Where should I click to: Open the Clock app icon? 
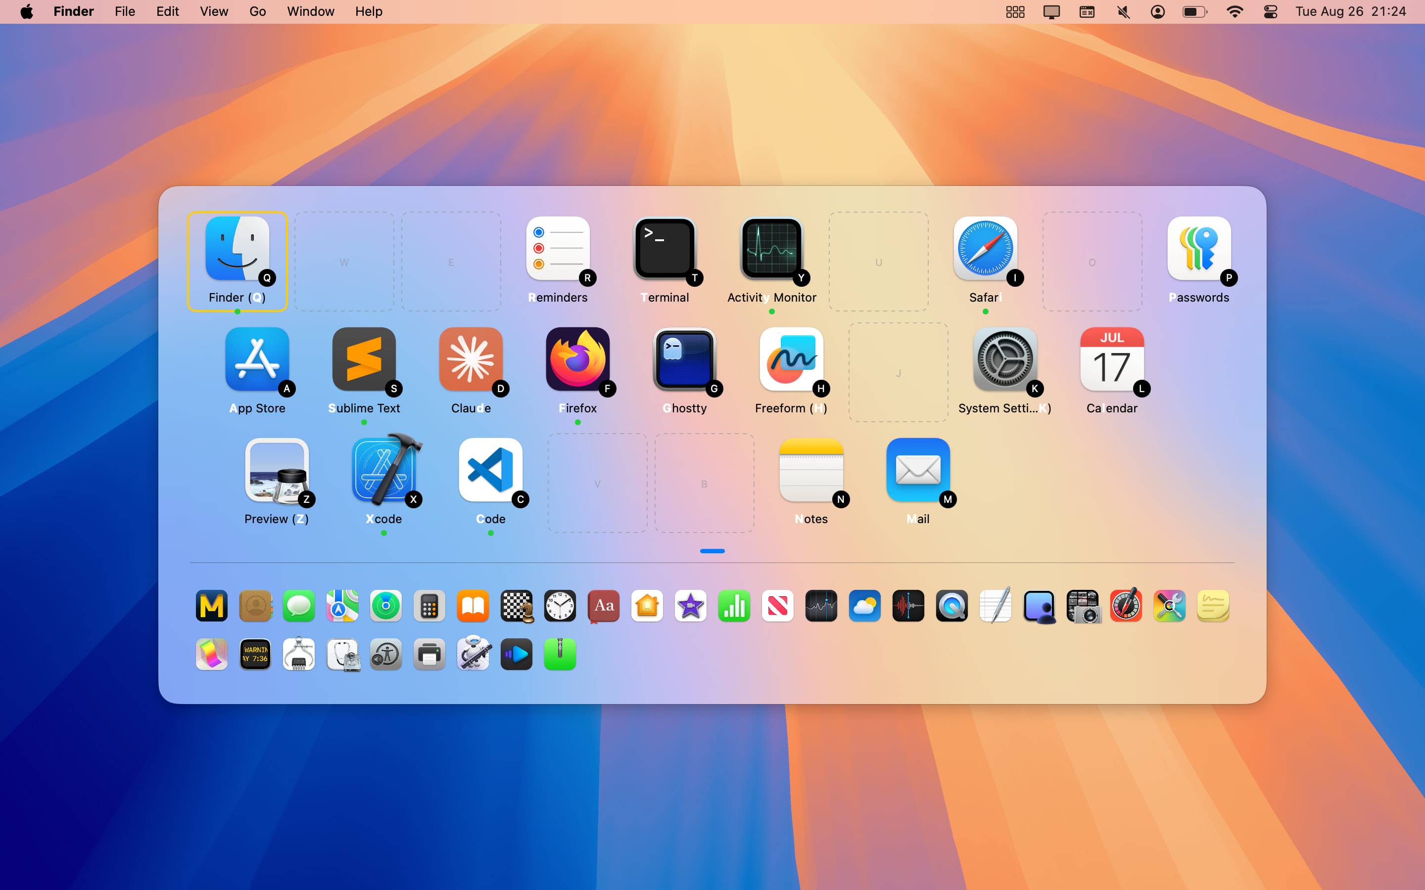pyautogui.click(x=560, y=606)
